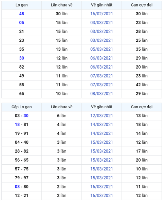Open the 16/02/2021 date link for number 48

(102, 14)
